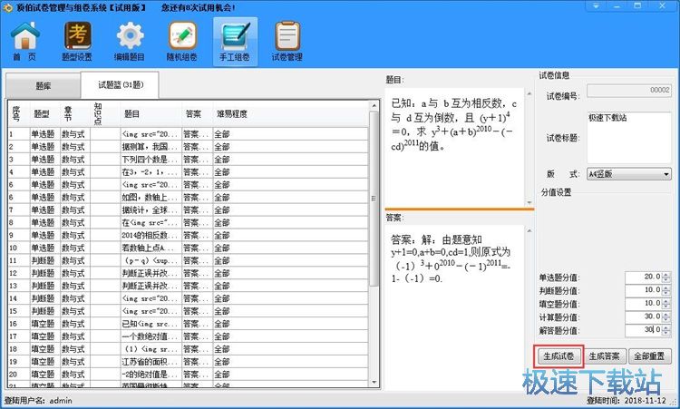Viewport: 680px width, 409px height.
Task: Select row 4 在3，-2，1，...
Action: pyautogui.click(x=150, y=171)
